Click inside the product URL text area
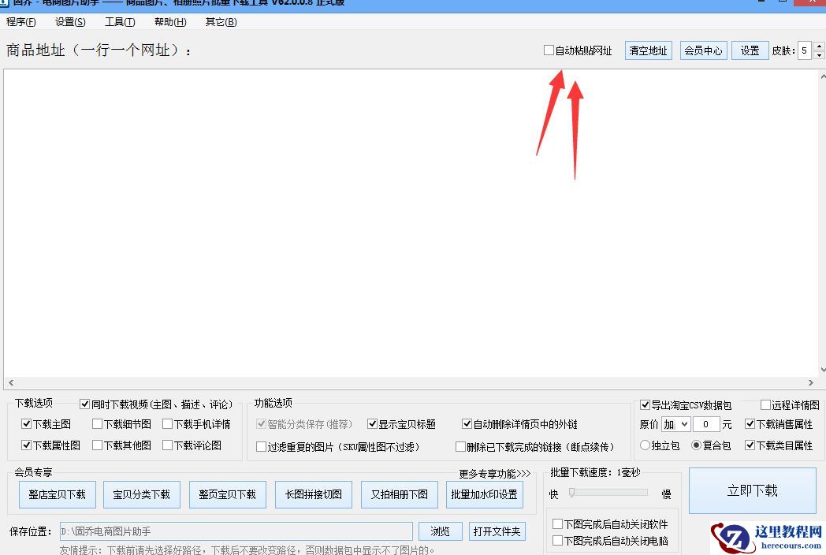This screenshot has width=826, height=555. tap(411, 222)
